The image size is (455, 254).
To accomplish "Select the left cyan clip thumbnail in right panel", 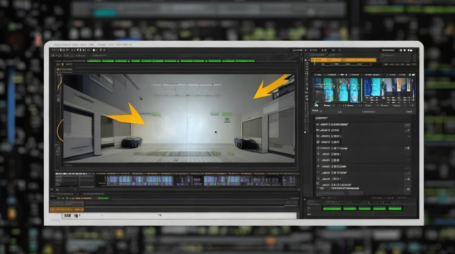I will pos(337,90).
